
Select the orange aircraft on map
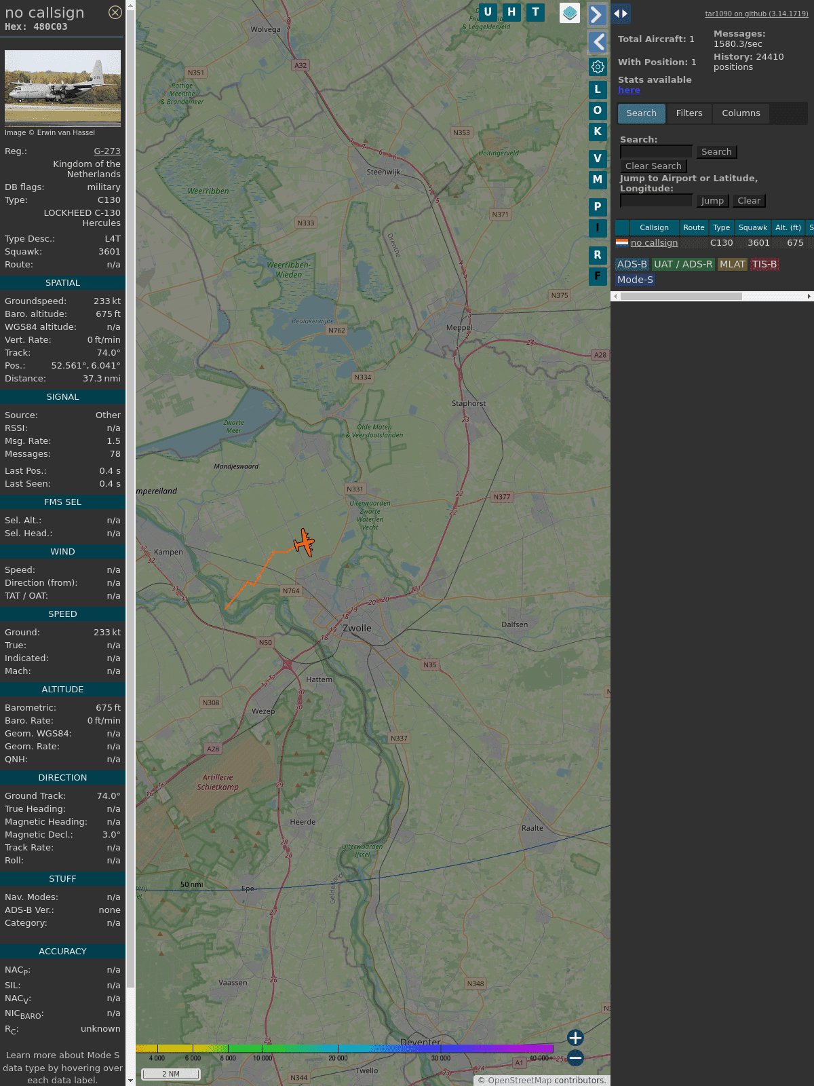pos(304,543)
